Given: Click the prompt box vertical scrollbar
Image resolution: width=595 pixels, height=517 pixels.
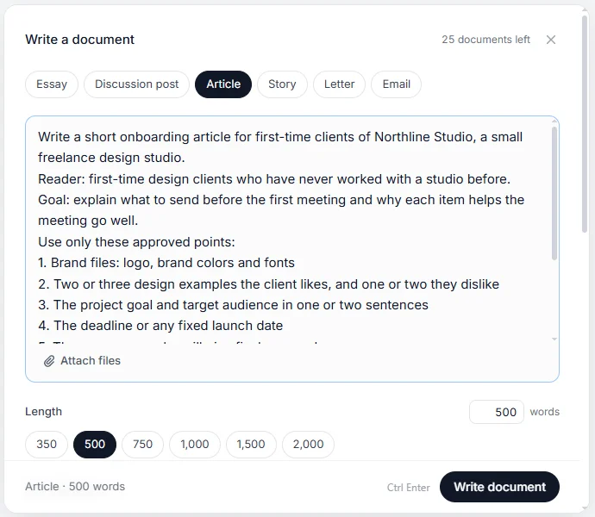Looking at the screenshot, I should [554, 194].
